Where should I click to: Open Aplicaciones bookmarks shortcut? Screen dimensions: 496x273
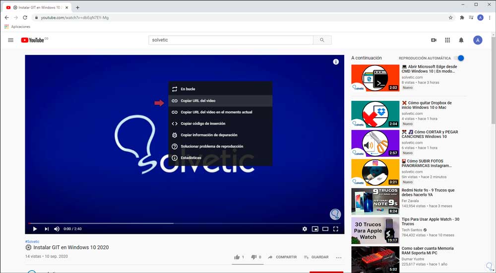[x=17, y=27]
